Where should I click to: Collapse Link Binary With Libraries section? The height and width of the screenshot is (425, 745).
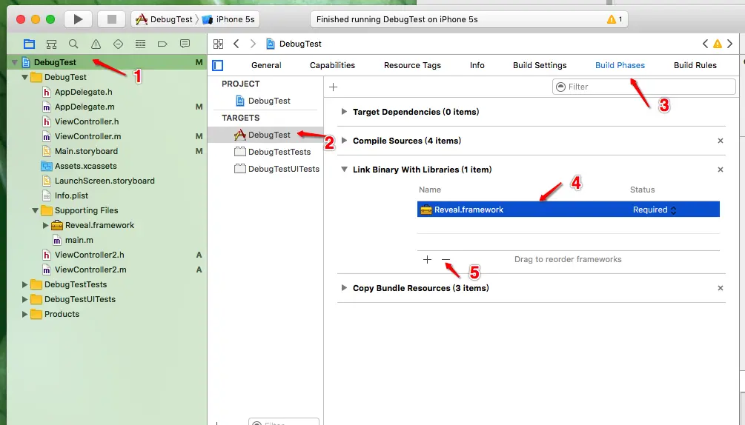[x=344, y=170]
